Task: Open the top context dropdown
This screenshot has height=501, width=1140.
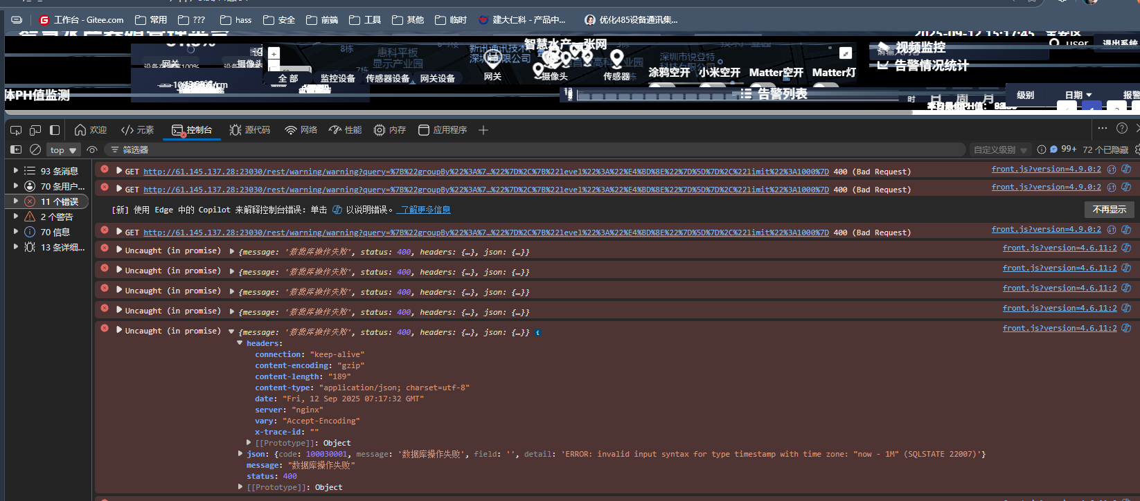Action: (63, 150)
